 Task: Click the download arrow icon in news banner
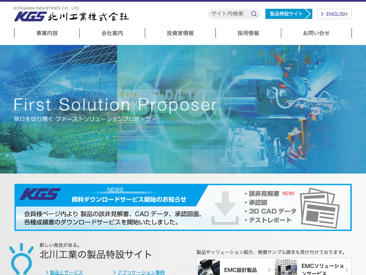click(225, 208)
